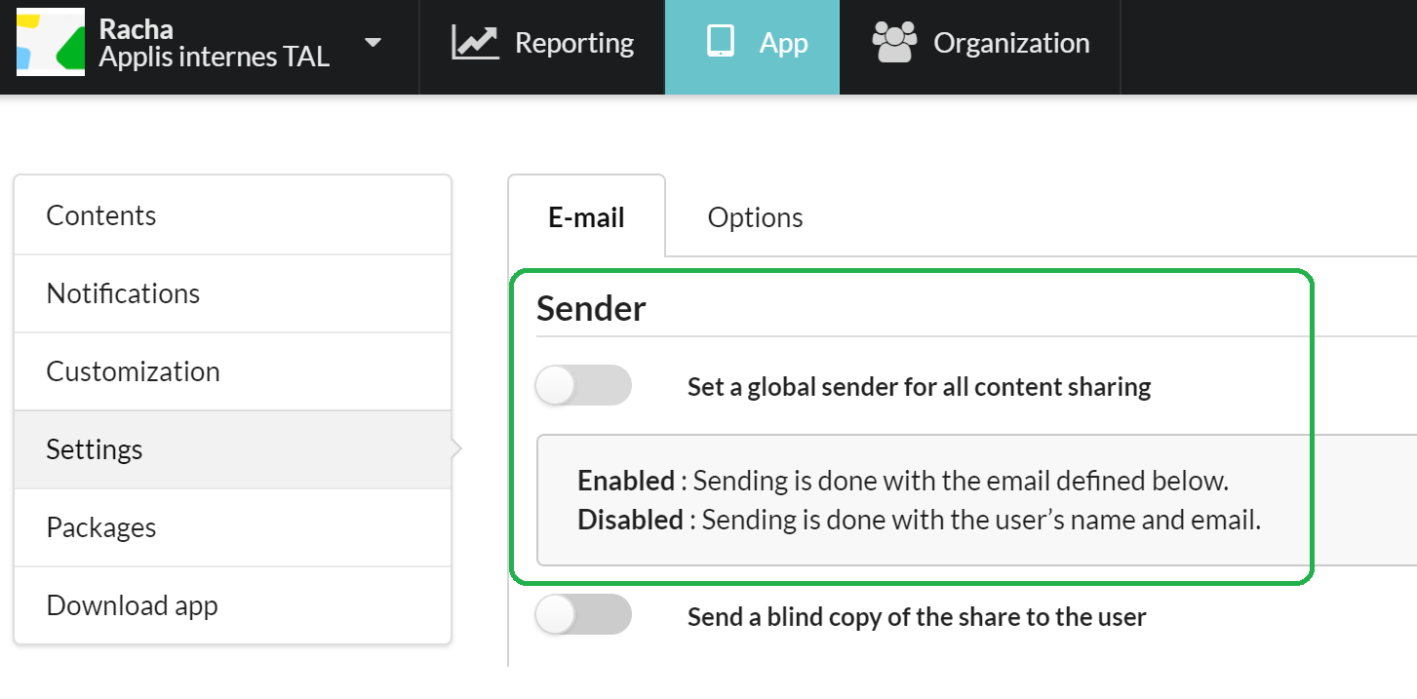Click 'Send a blind copy of the share' label
The height and width of the screenshot is (699, 1417).
tap(917, 616)
